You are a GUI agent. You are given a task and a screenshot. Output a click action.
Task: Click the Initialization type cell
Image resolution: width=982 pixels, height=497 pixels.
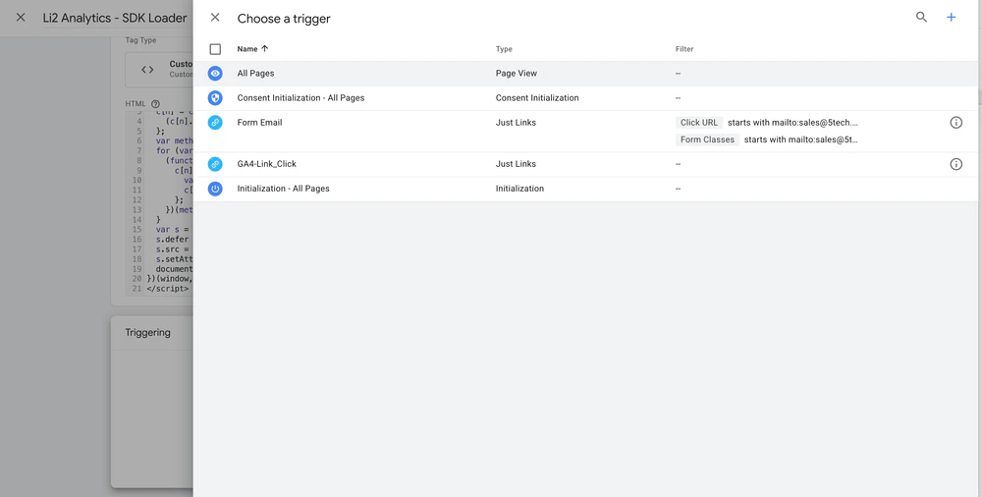pos(519,188)
